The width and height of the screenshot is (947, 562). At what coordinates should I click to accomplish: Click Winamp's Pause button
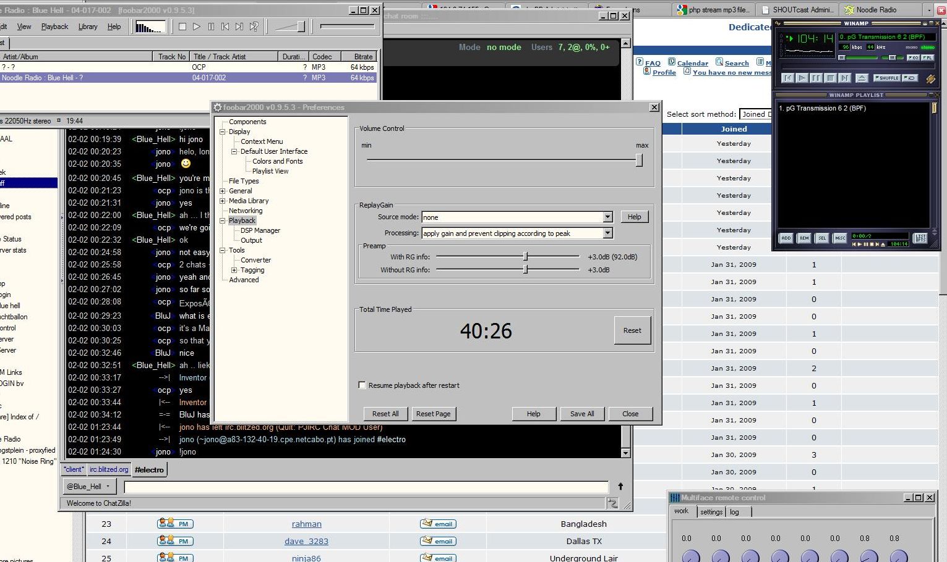pos(816,78)
